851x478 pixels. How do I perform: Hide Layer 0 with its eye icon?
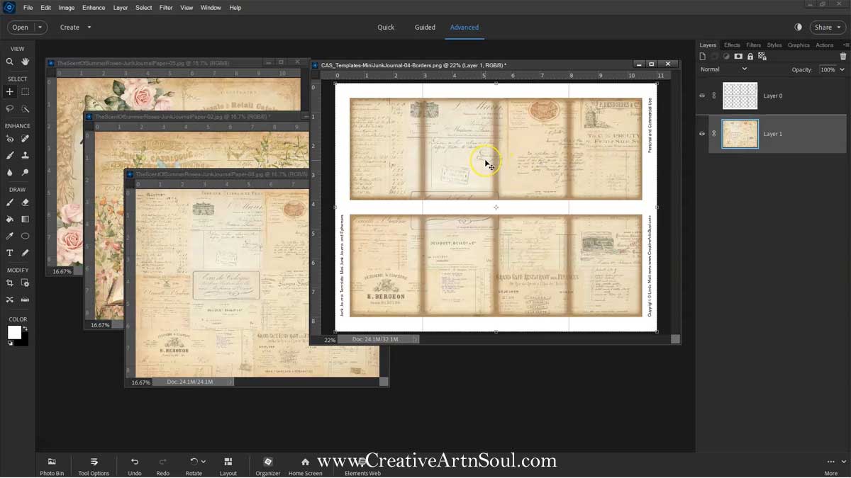pyautogui.click(x=702, y=96)
